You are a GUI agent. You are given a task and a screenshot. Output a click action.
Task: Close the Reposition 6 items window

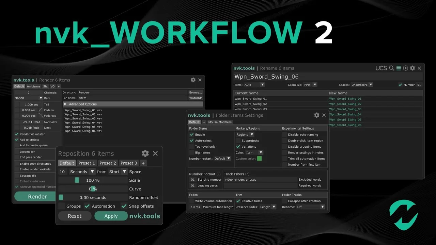click(x=155, y=153)
